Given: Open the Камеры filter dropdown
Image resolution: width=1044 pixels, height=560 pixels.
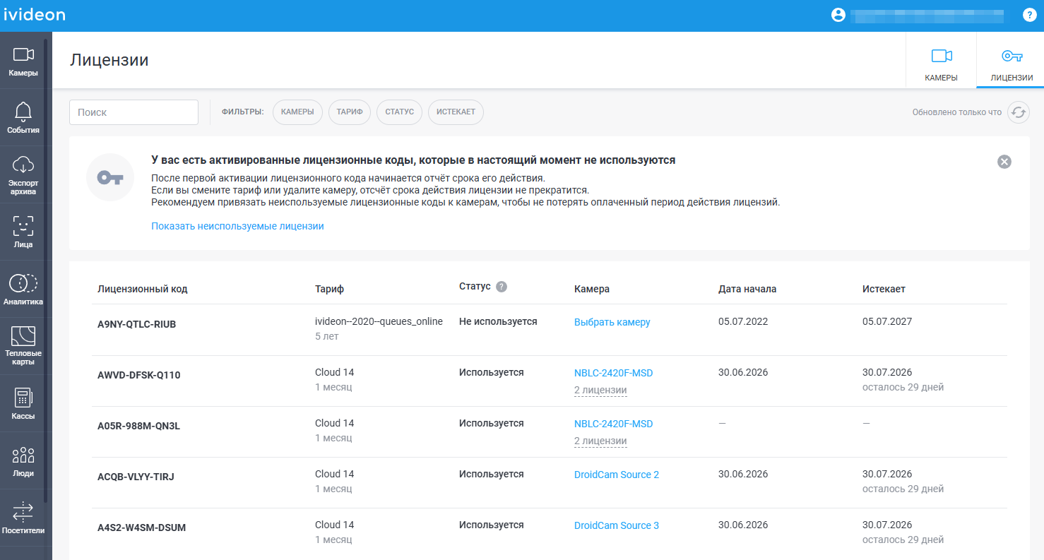Looking at the screenshot, I should (297, 112).
